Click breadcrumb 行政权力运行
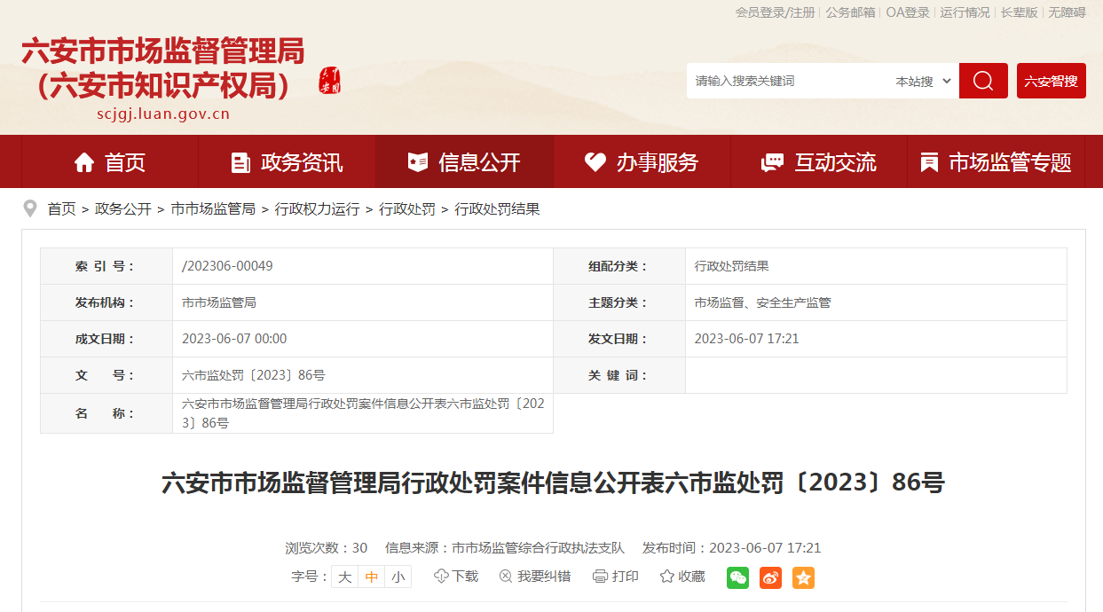Viewport: 1103px width, 612px height. pyautogui.click(x=317, y=209)
